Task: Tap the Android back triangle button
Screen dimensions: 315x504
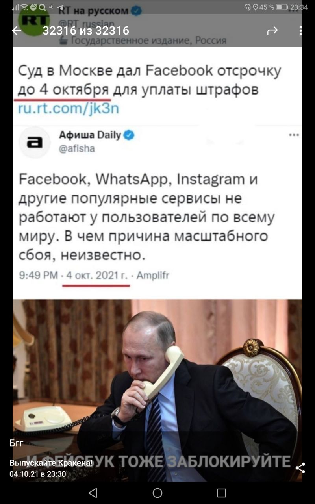Action: [93, 493]
